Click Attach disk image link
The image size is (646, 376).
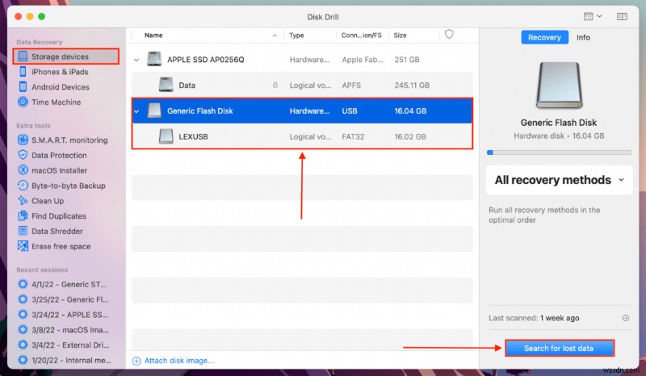[173, 361]
